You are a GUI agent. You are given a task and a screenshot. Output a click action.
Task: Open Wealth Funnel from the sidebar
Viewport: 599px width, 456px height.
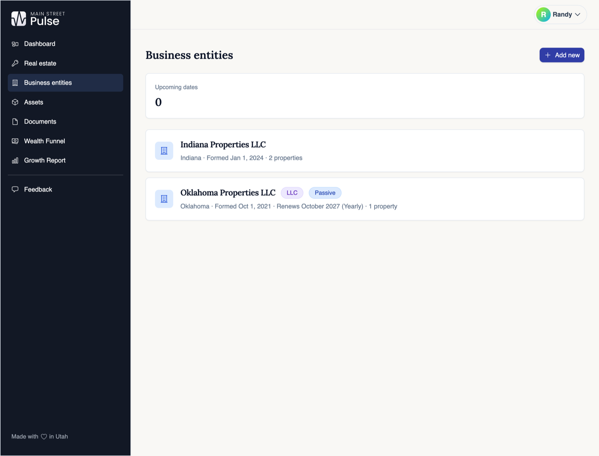coord(66,141)
